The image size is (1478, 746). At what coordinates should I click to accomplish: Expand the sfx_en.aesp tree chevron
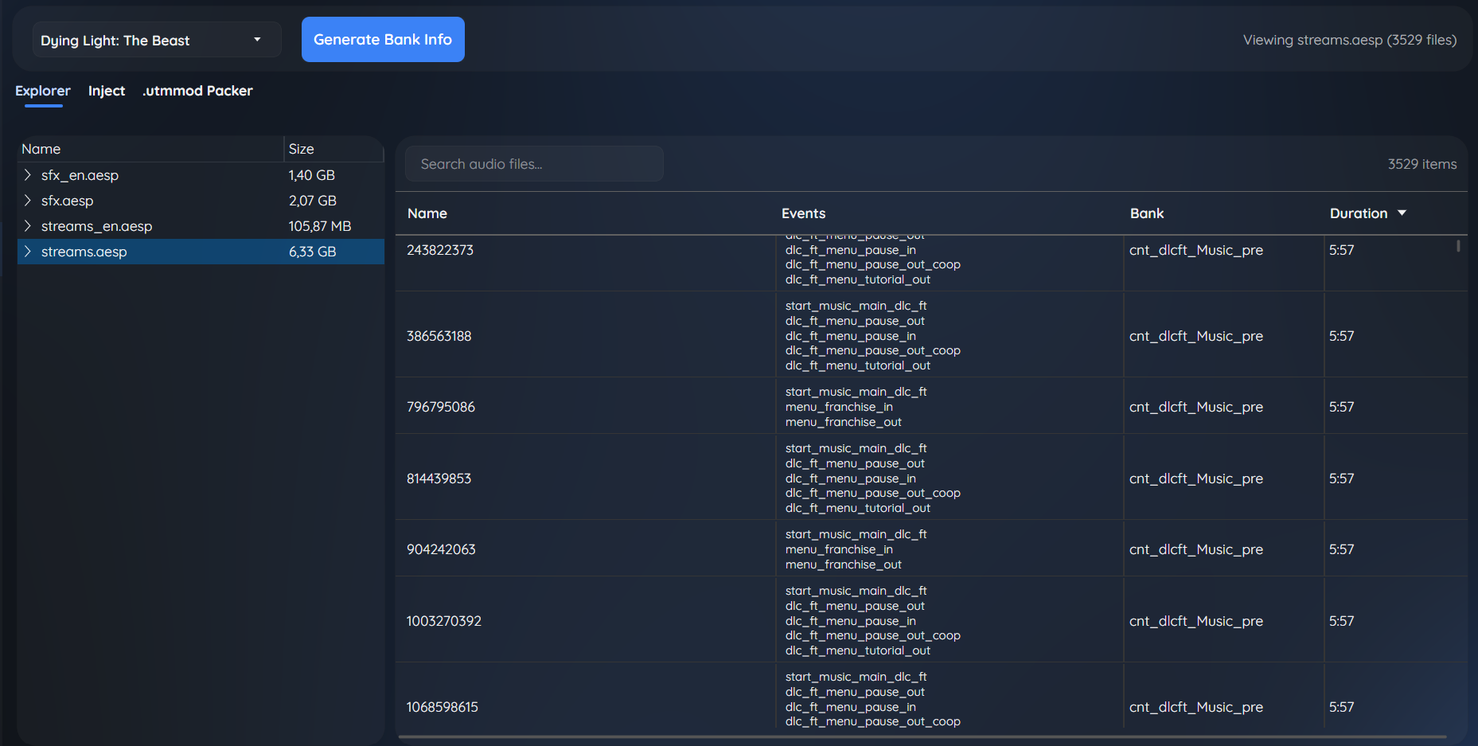tap(28, 175)
